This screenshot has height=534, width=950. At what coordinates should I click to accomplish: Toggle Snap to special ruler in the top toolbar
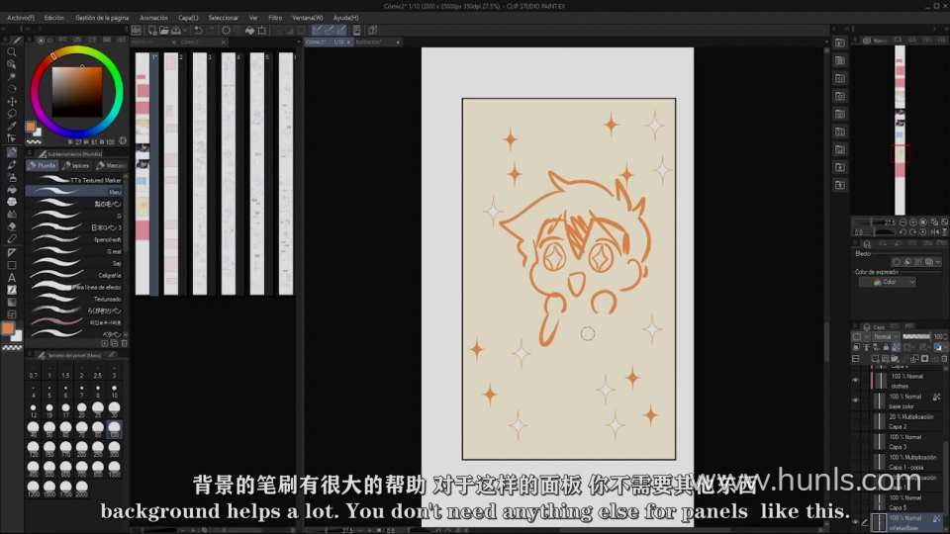tap(330, 31)
